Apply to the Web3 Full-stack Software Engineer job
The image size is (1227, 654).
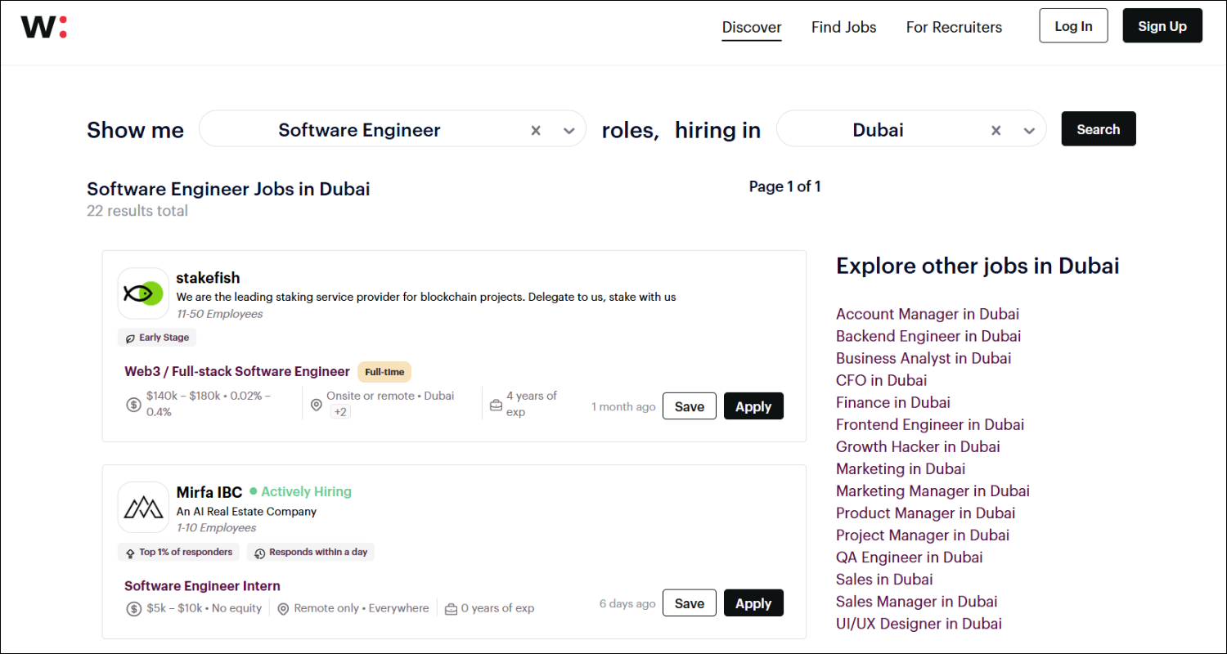[x=753, y=405]
